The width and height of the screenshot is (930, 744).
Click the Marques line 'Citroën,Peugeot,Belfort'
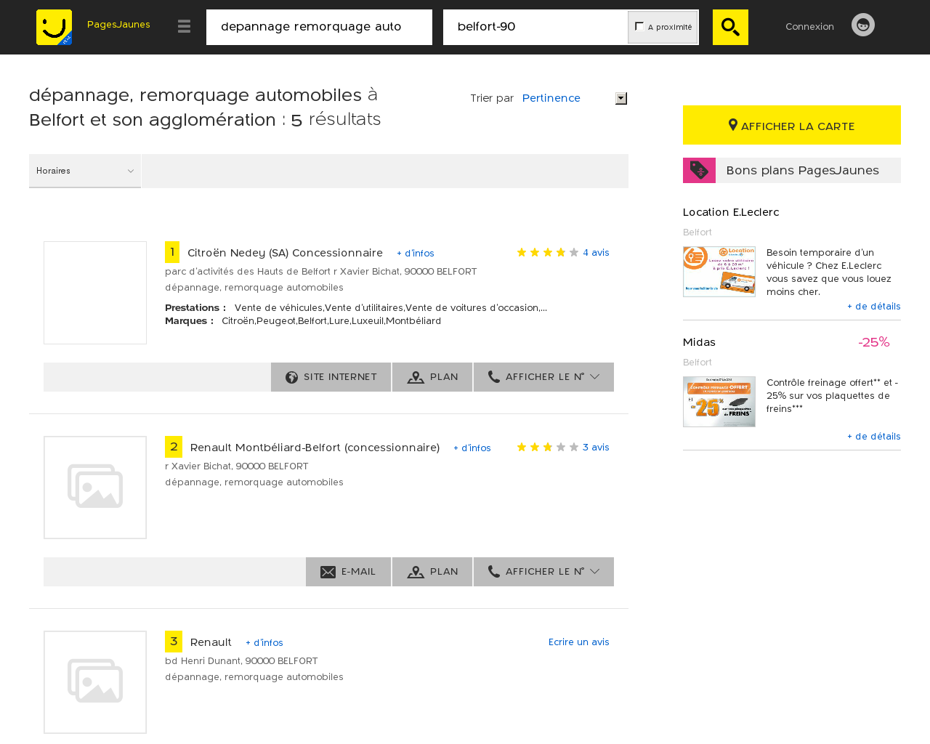click(303, 321)
